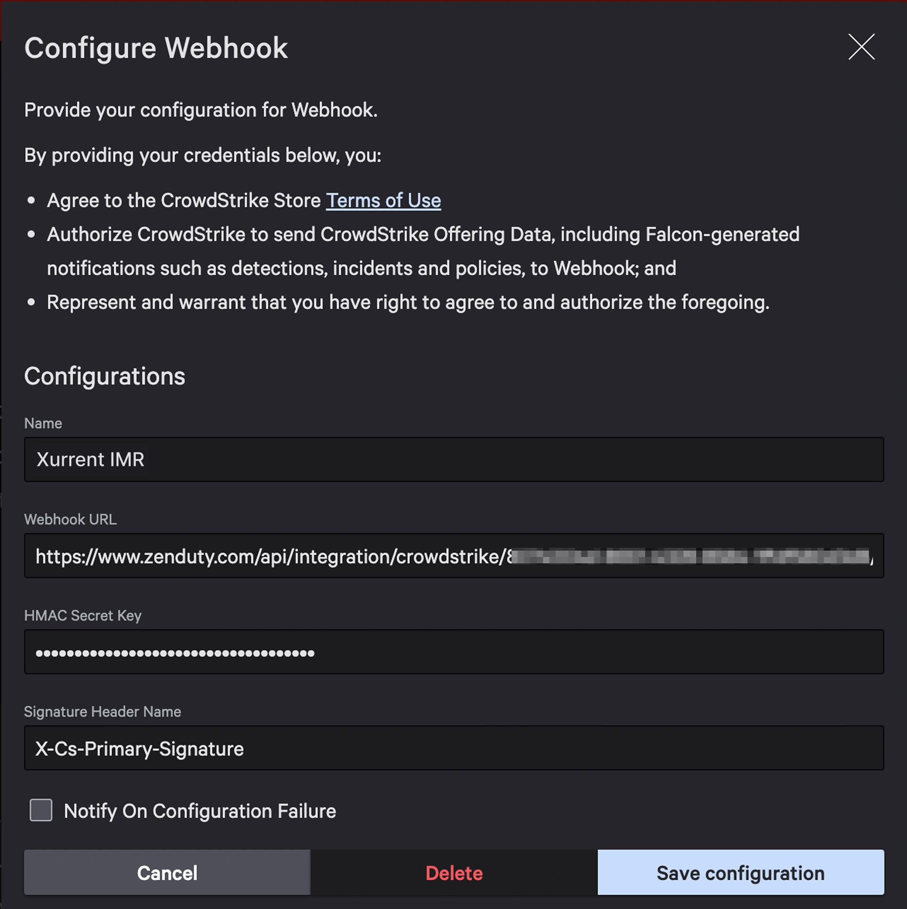
Task: Click the 'Configurations' section heading
Action: (x=105, y=376)
